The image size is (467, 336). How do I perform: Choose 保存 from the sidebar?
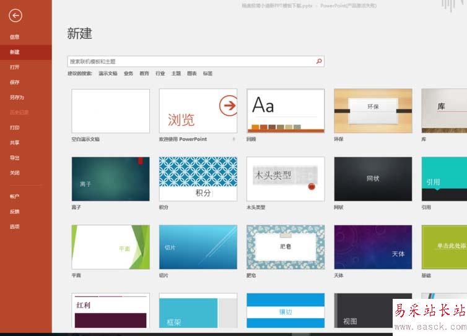[x=15, y=82]
